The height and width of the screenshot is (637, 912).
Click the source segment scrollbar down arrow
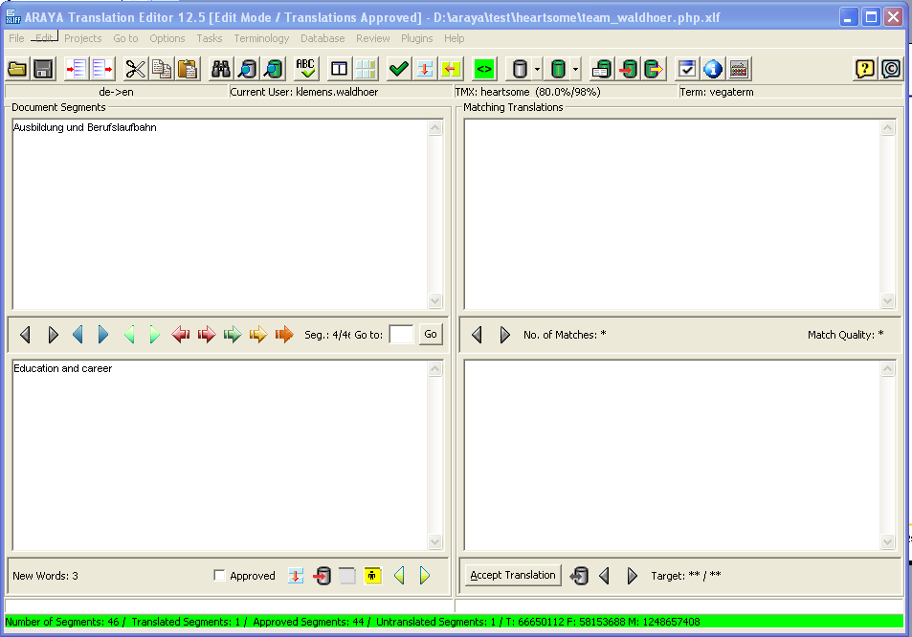[x=435, y=301]
